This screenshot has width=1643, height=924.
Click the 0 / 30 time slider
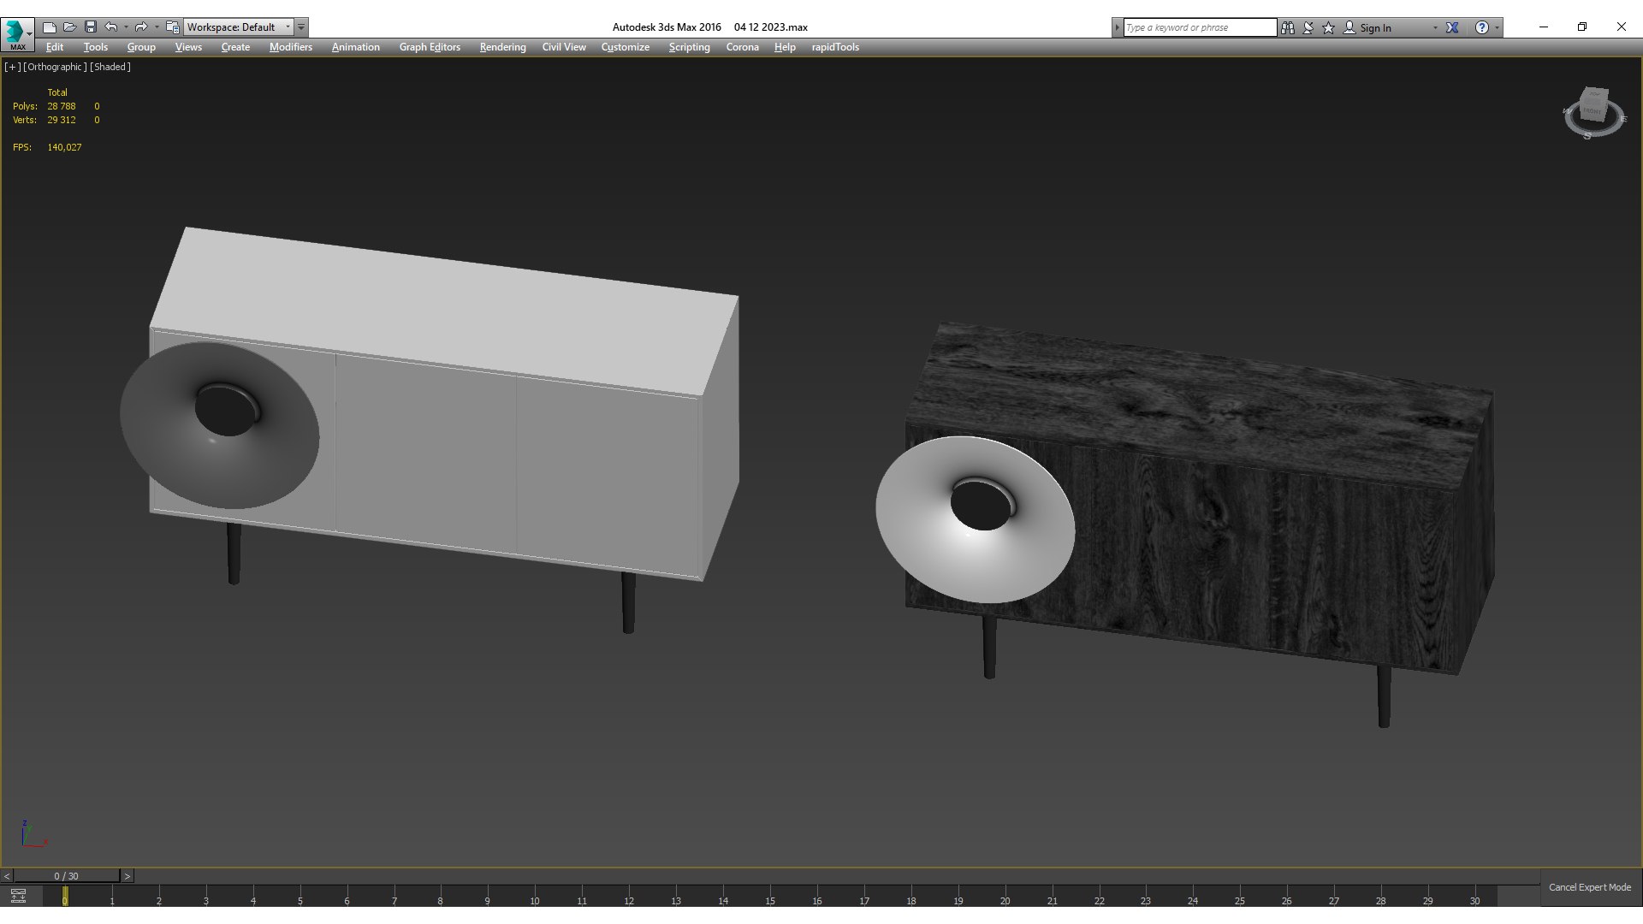coord(66,876)
